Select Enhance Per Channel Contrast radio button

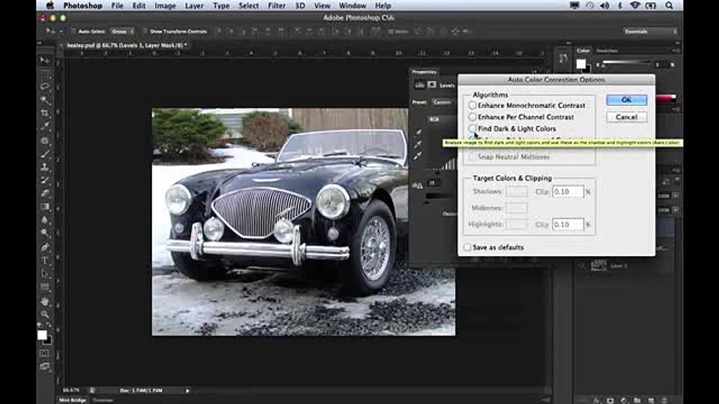click(x=472, y=117)
